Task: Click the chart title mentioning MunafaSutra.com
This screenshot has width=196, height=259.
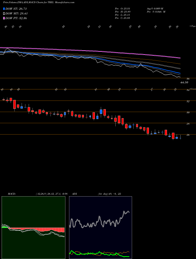Action: point(38,2)
